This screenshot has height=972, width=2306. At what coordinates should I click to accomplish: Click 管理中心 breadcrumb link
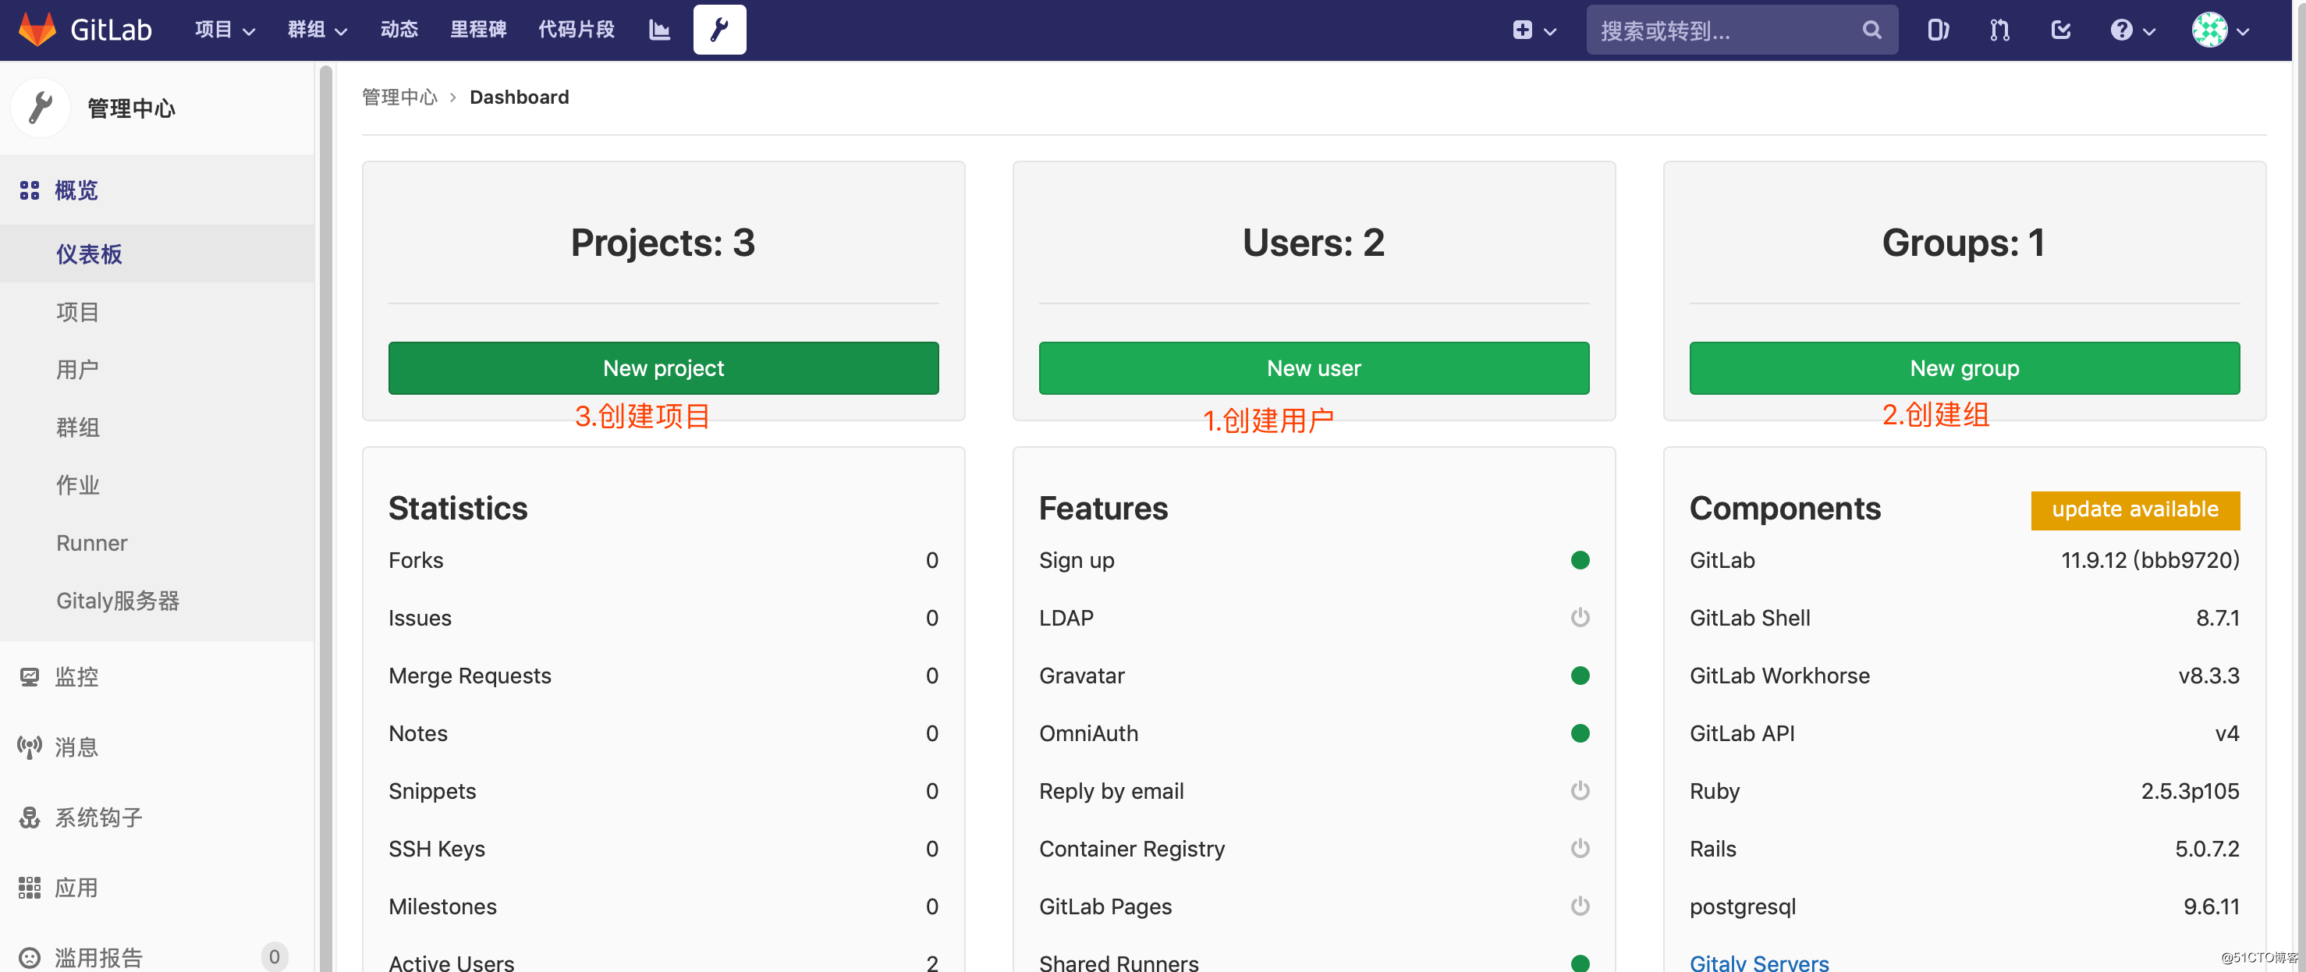pyautogui.click(x=399, y=97)
